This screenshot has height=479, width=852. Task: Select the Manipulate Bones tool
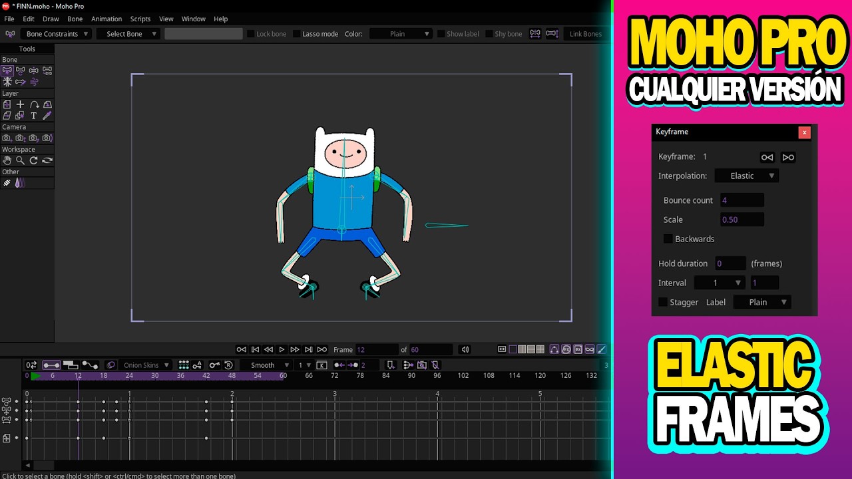(20, 81)
